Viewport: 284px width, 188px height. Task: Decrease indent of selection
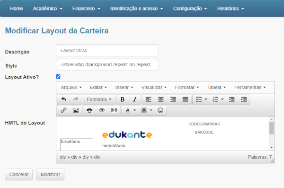(x=231, y=99)
